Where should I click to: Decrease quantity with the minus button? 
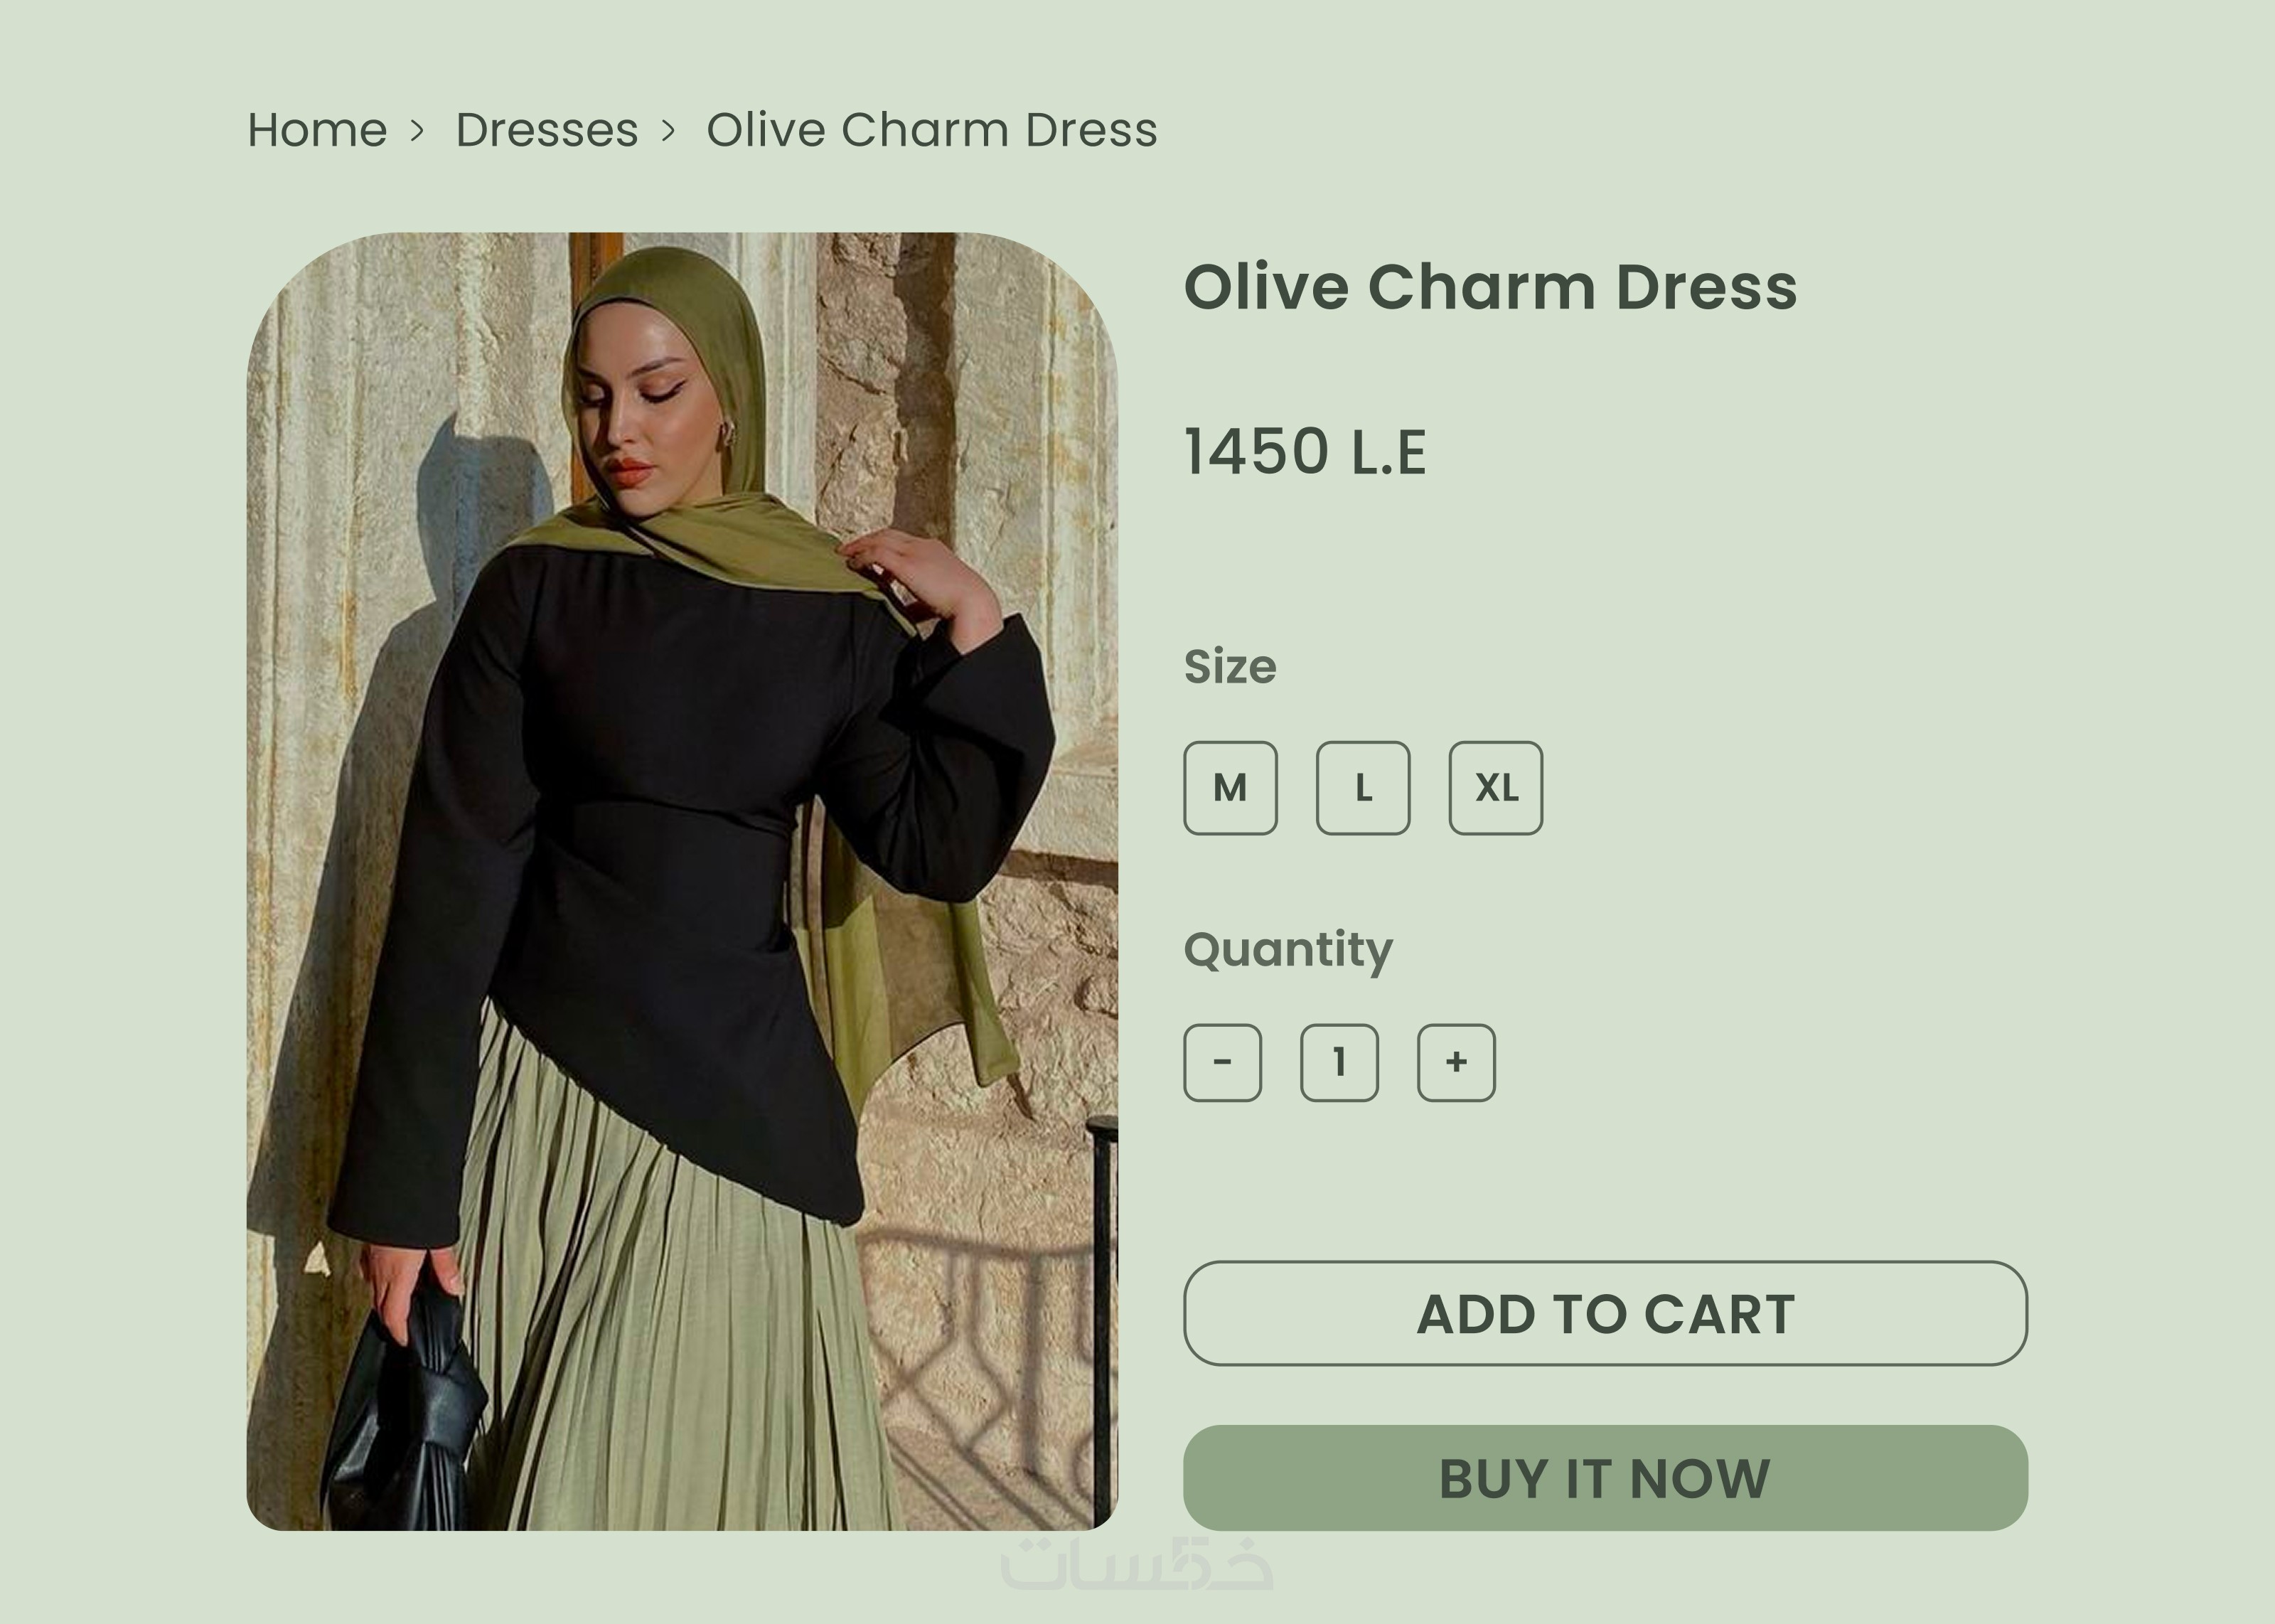tap(1221, 1062)
